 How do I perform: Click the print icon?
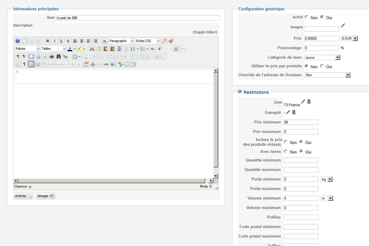click(52, 56)
